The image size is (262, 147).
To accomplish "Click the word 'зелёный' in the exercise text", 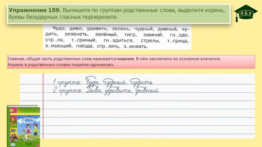I will pyautogui.click(x=106, y=34).
